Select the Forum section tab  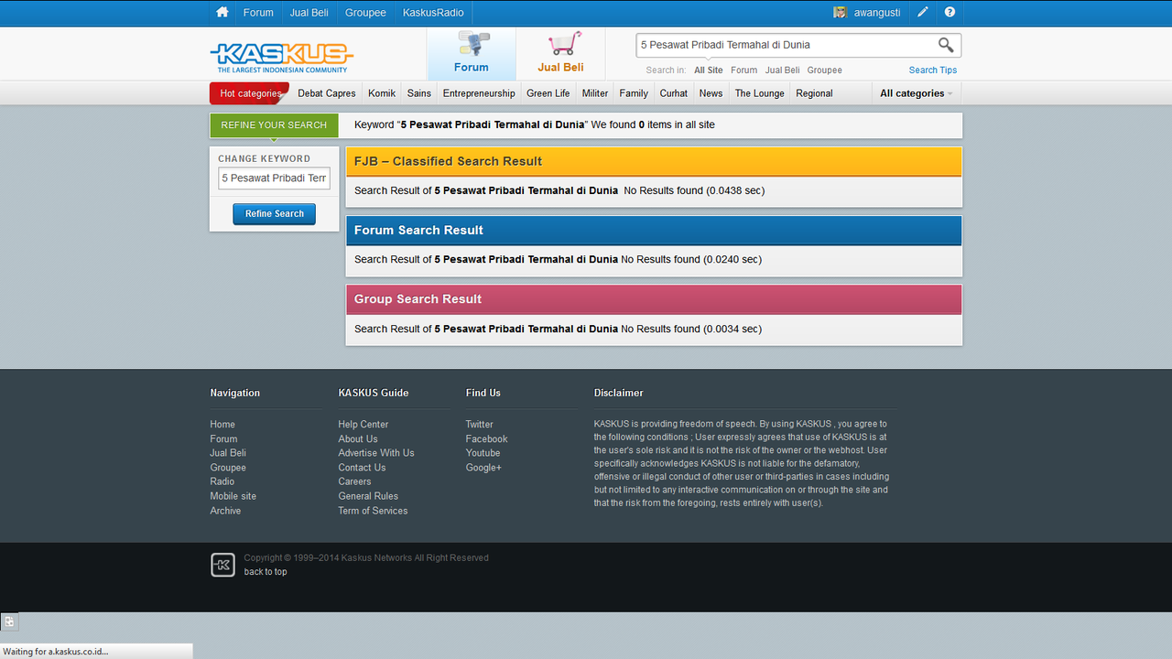(472, 54)
